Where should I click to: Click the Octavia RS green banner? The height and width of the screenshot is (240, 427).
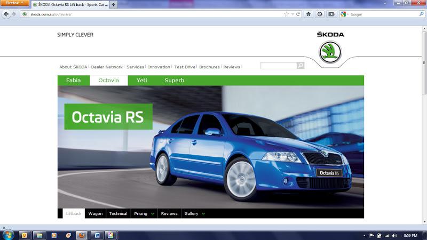click(108, 117)
